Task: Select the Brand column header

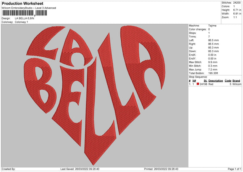Action: coord(236,81)
